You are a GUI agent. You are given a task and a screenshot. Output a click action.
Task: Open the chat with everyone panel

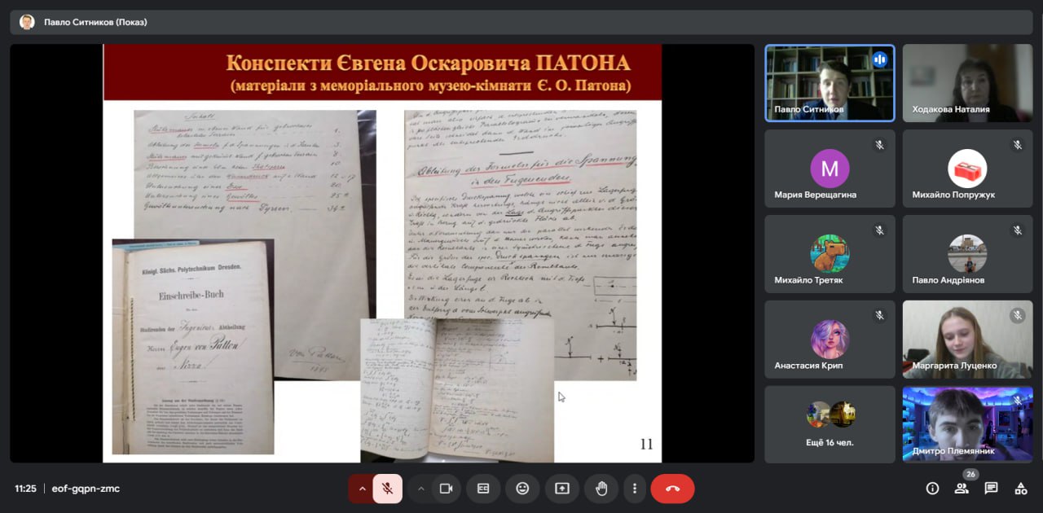991,489
